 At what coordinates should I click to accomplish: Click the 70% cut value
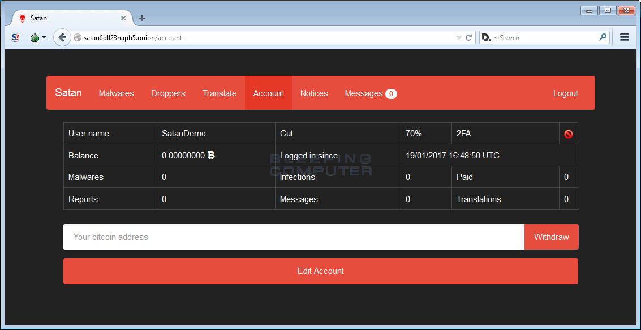(x=414, y=134)
